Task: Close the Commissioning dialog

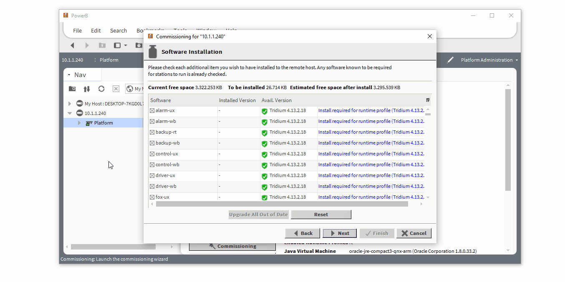Action: pos(430,36)
